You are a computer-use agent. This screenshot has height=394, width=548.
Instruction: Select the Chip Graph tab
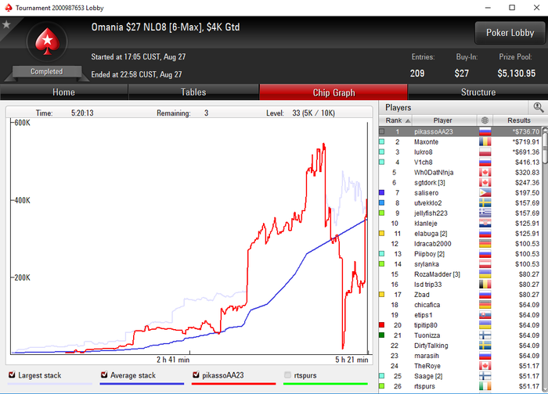(333, 92)
